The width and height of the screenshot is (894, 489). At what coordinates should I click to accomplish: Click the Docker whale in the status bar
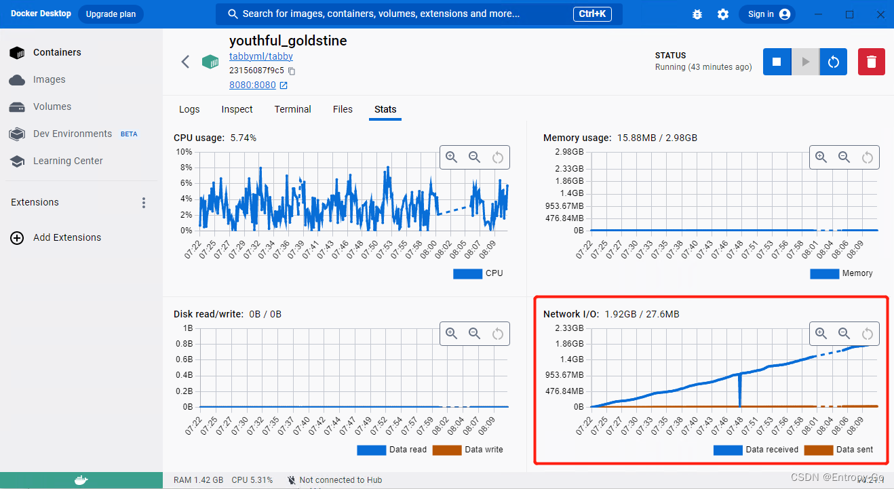coord(81,480)
